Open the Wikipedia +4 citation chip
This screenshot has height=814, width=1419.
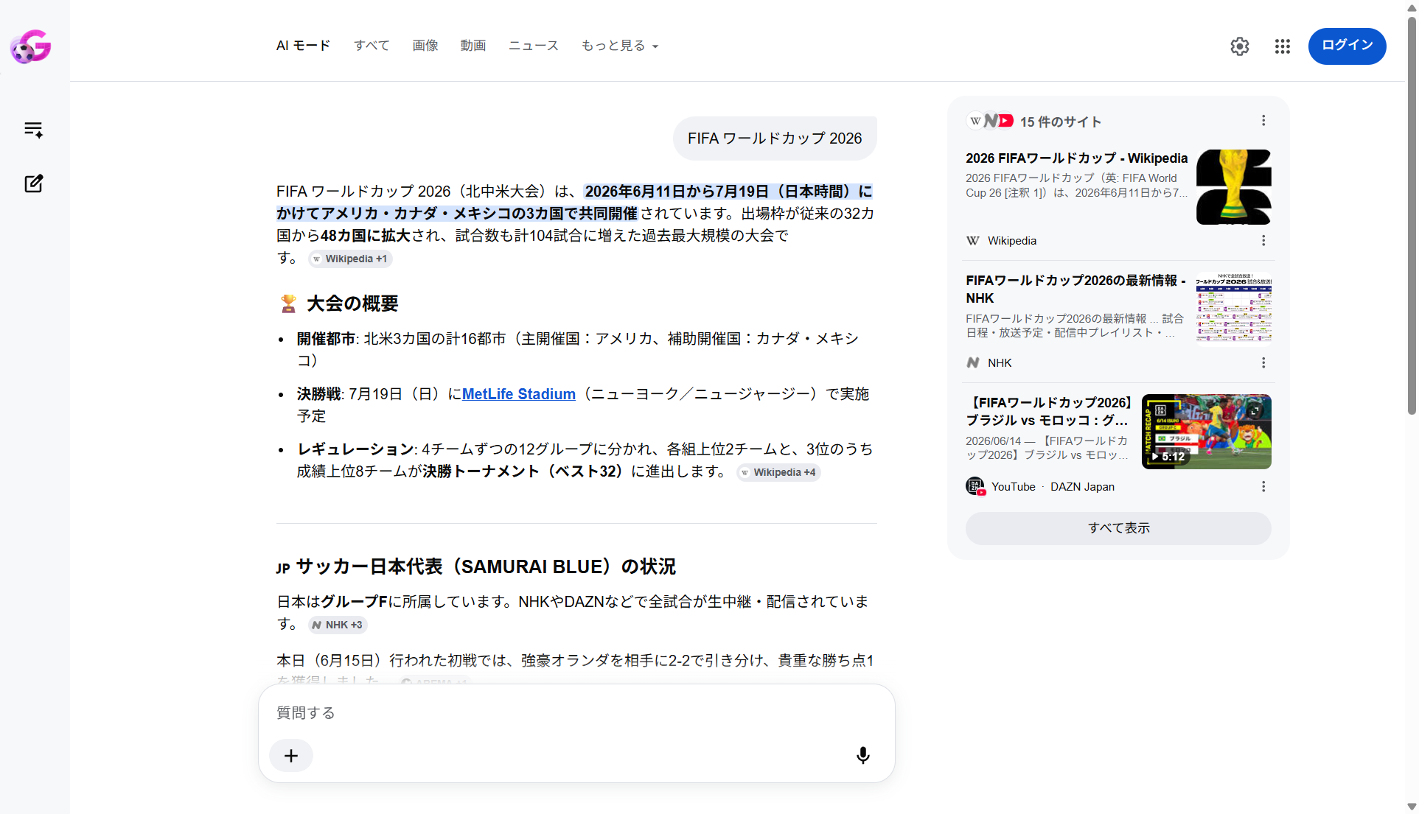pos(778,472)
